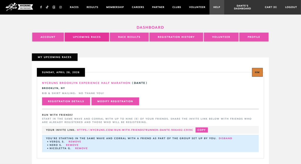Viewport: 301px width, 164px height.
Task: Open the Results menu
Action: (x=92, y=7)
